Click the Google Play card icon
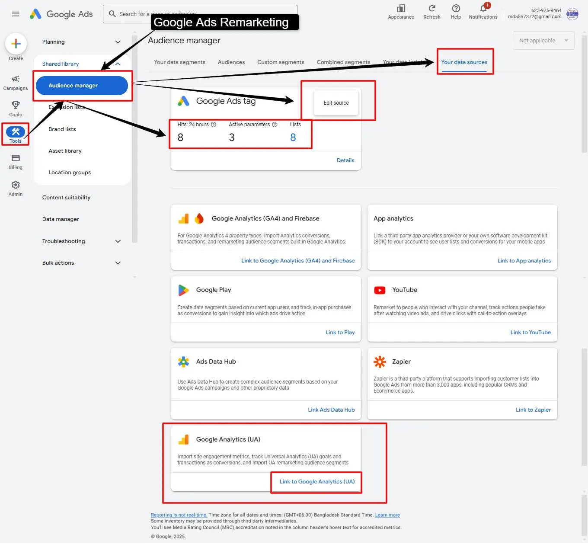Screen dimensions: 588x544 coord(184,290)
